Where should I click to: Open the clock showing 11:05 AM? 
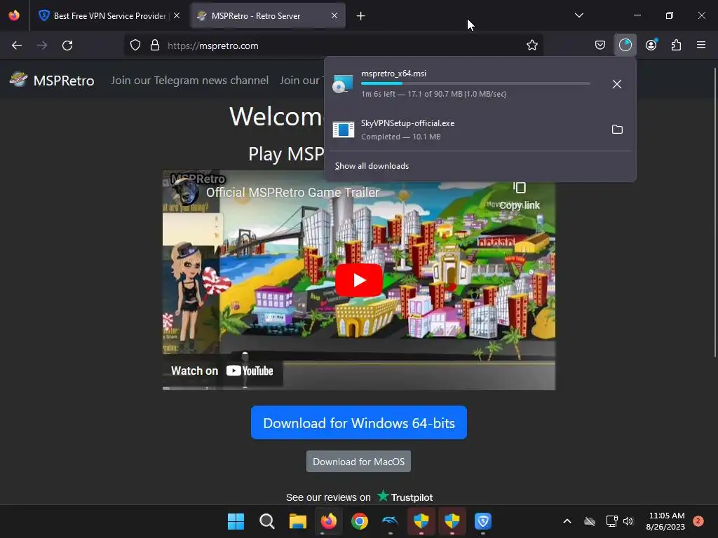(665, 521)
